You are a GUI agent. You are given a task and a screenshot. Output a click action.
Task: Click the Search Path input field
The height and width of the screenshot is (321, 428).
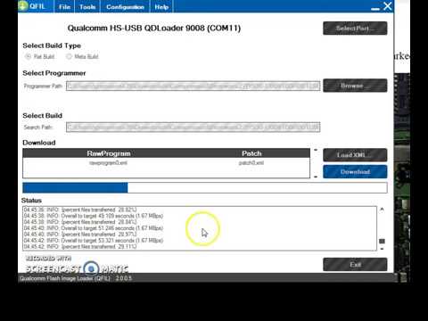pos(193,128)
